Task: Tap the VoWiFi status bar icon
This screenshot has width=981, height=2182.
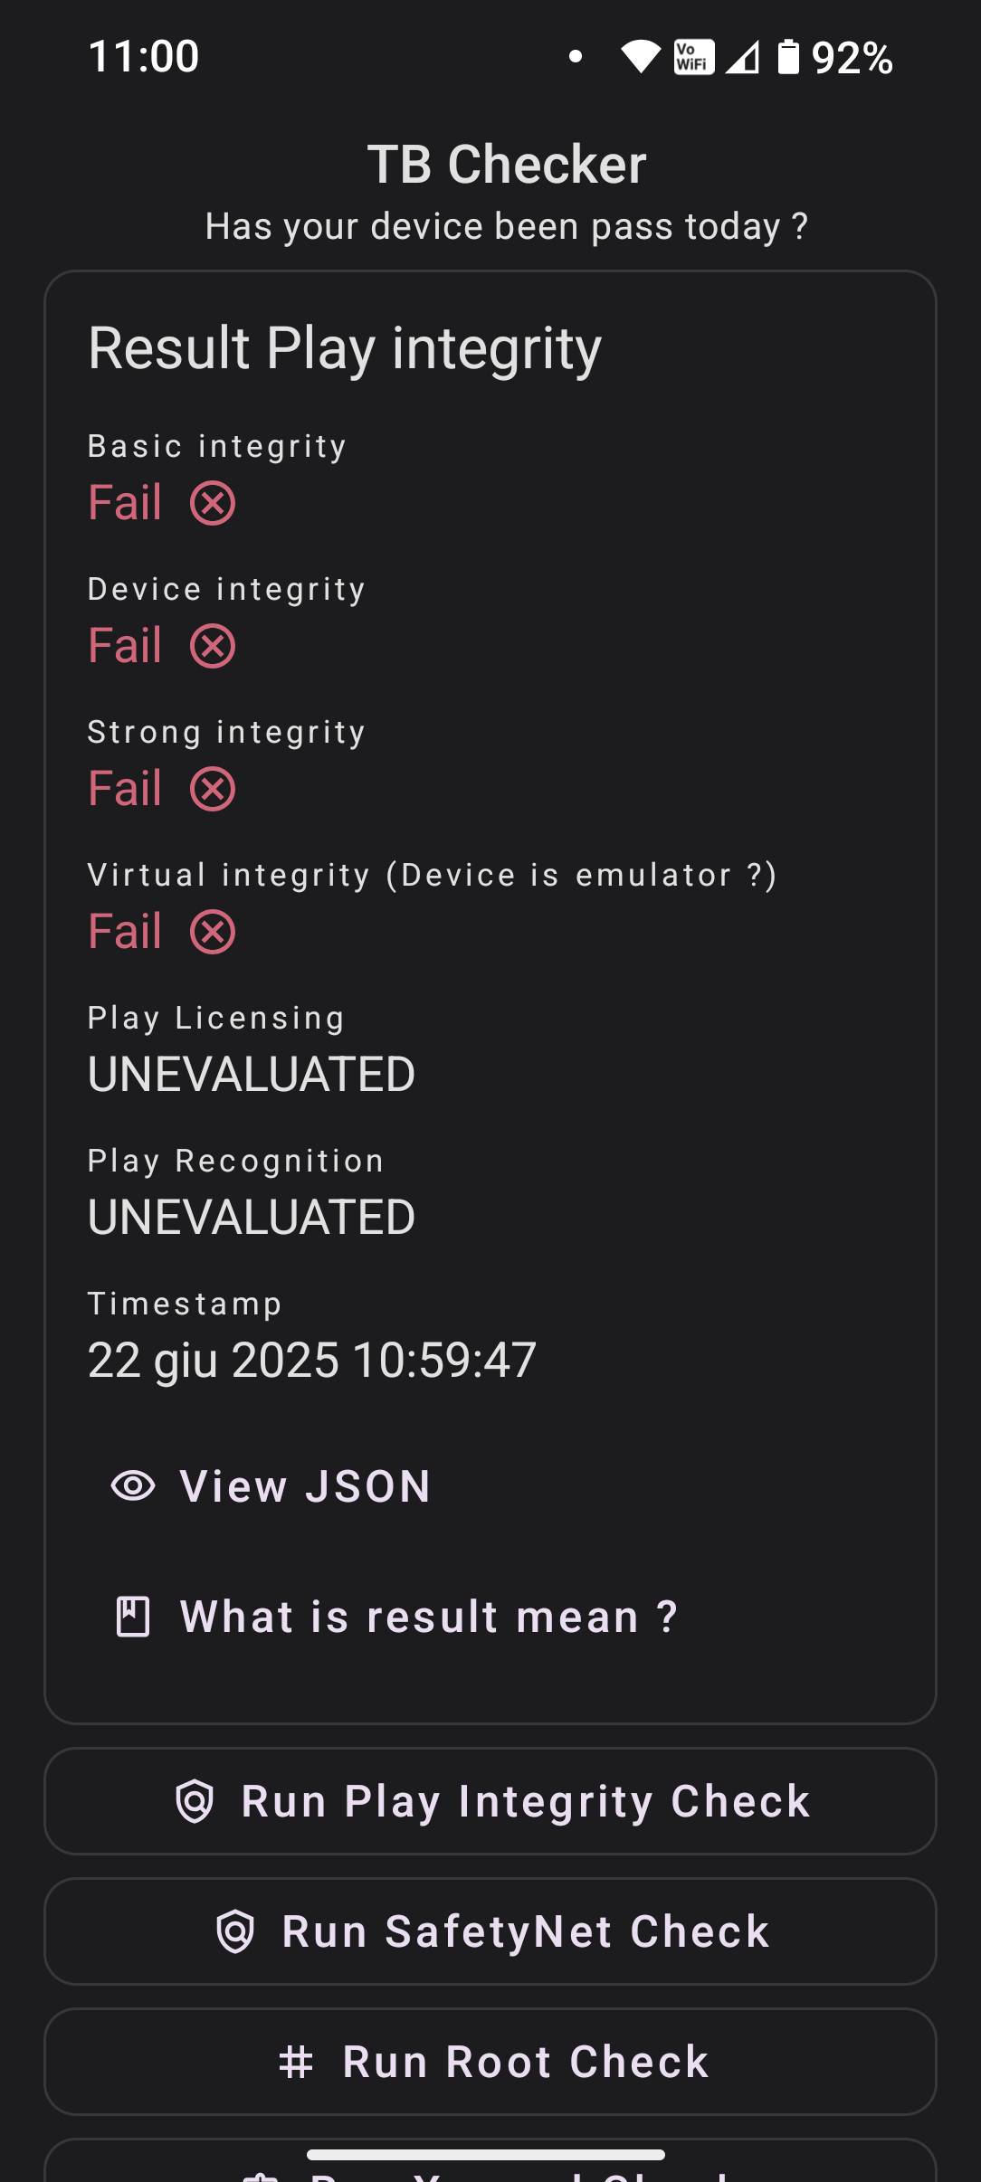Action: coord(694,57)
